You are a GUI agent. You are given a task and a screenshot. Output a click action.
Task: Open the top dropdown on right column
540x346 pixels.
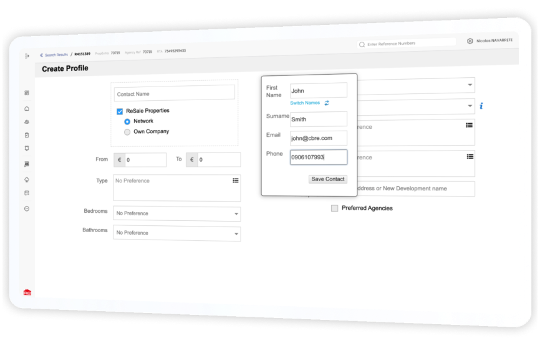pyautogui.click(x=416, y=85)
